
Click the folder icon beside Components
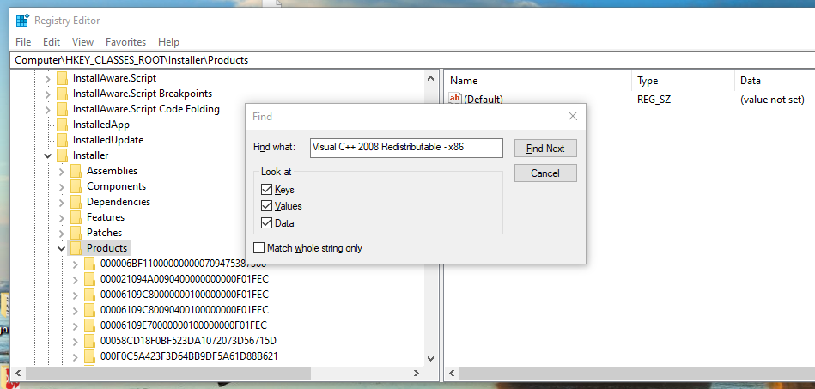tap(76, 186)
